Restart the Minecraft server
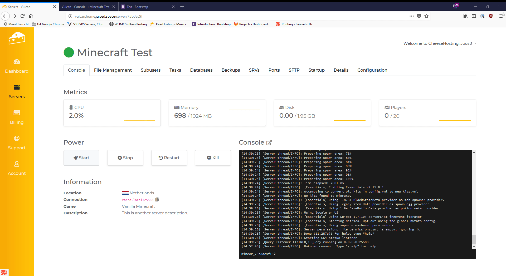Image resolution: width=506 pixels, height=276 pixels. pos(169,158)
